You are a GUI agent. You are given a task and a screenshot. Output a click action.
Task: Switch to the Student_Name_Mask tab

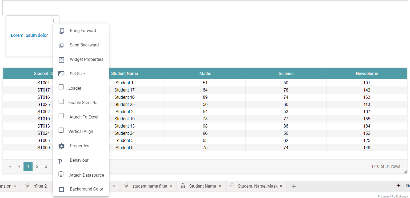coord(257,186)
